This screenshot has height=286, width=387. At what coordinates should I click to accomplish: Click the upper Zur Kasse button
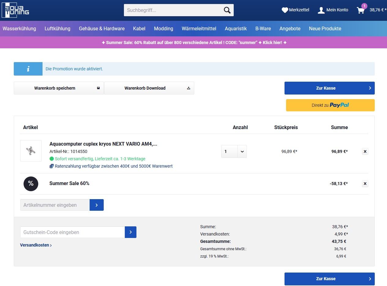[329, 88]
